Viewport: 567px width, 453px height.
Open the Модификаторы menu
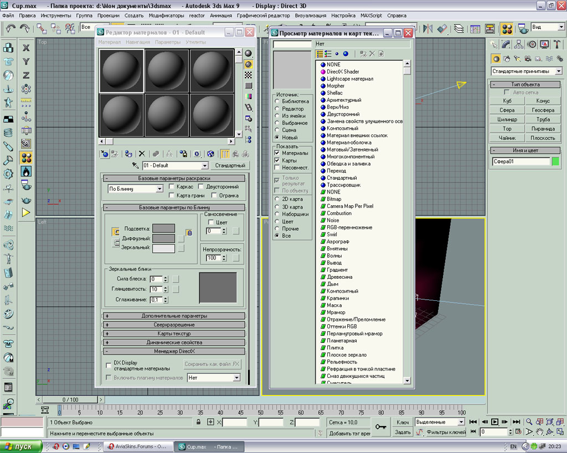pos(166,15)
